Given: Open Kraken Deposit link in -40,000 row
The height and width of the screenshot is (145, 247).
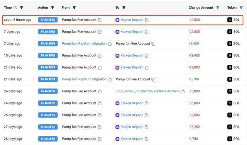Looking at the screenshot, I should coord(132,20).
